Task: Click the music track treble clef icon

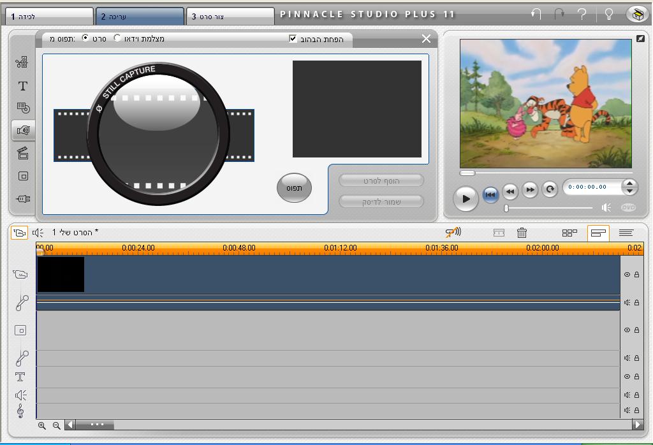Action: 20,411
